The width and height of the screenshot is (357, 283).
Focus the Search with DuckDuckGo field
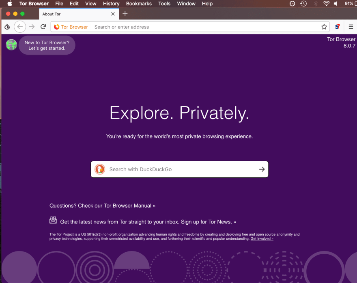[179, 169]
